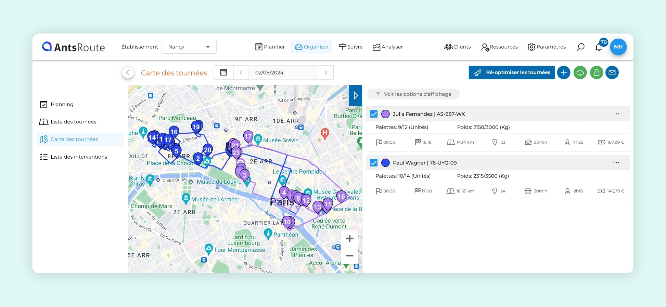Open the Nancy establishment dropdown
The height and width of the screenshot is (307, 666).
[x=189, y=47]
